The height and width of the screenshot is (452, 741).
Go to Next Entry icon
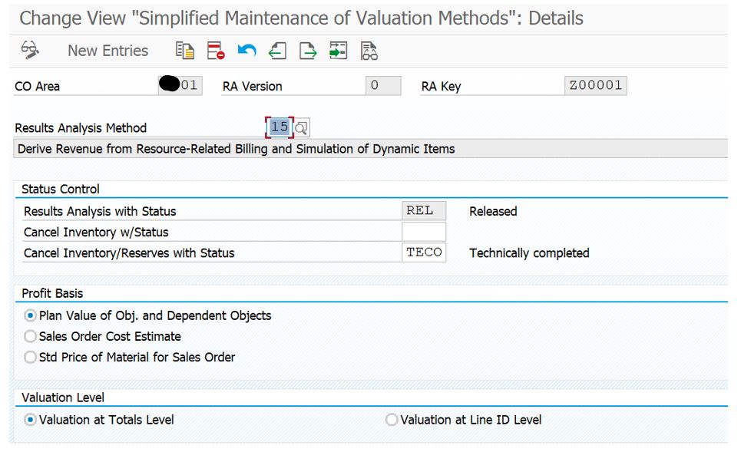308,51
